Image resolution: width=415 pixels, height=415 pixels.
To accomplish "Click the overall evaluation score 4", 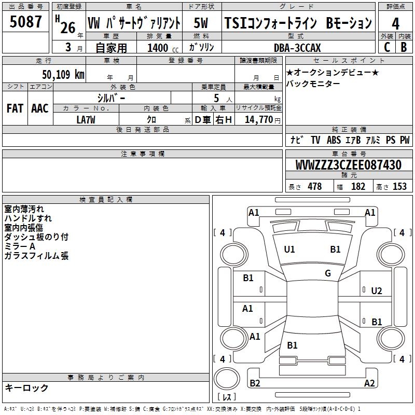I will tap(395, 23).
